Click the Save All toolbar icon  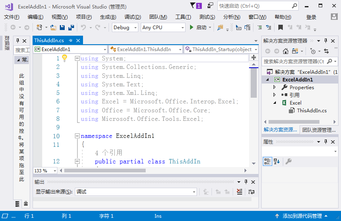(71, 27)
